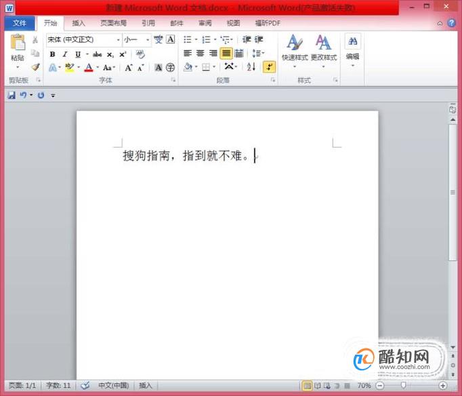Image resolution: width=462 pixels, height=396 pixels.
Task: Align text left
Action: coord(188,54)
